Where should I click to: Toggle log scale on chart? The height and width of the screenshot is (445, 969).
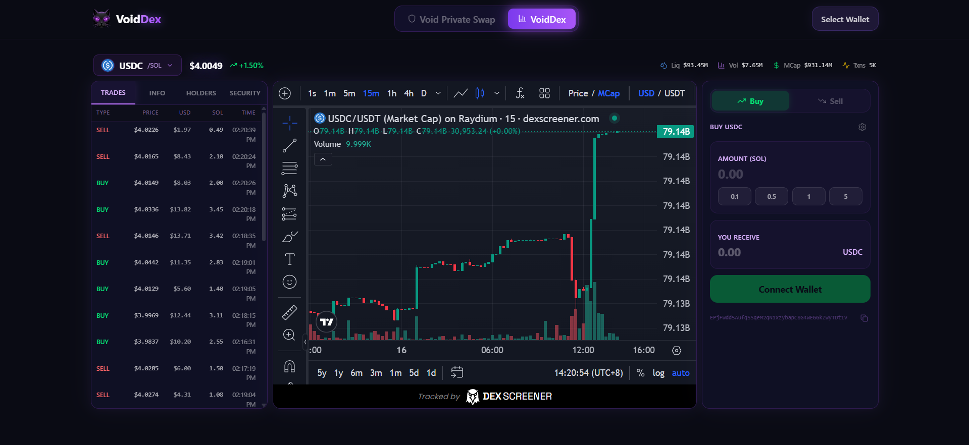coord(658,373)
